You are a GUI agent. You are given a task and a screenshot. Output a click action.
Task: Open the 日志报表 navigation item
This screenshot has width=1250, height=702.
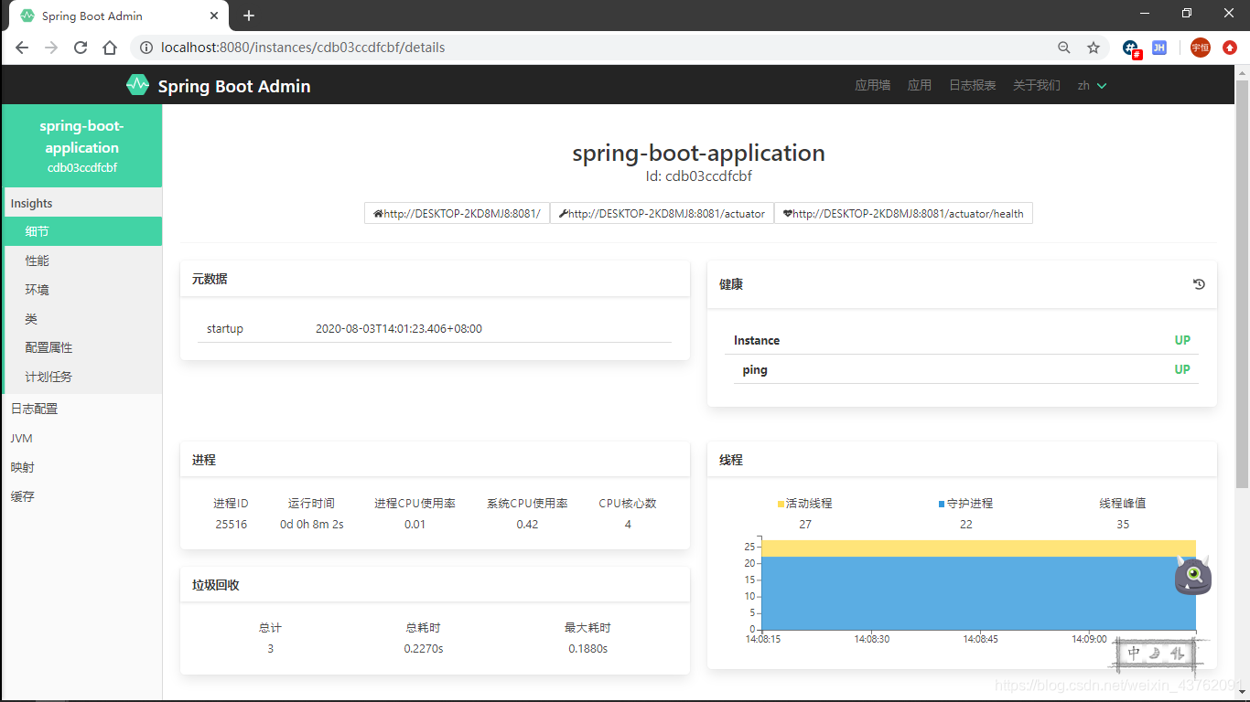(972, 85)
